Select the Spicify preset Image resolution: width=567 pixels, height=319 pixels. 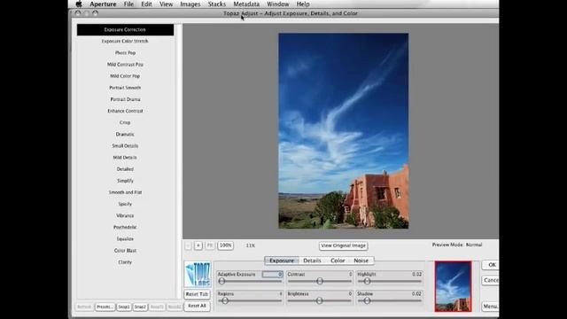click(125, 204)
